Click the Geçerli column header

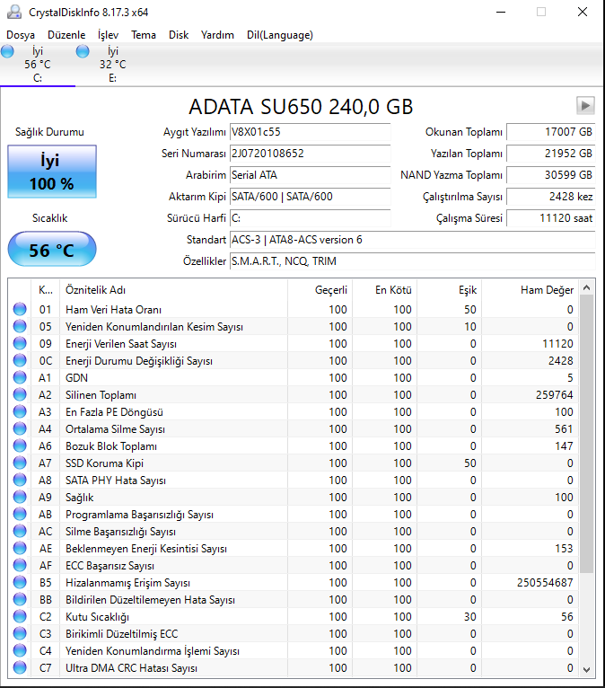[320, 290]
